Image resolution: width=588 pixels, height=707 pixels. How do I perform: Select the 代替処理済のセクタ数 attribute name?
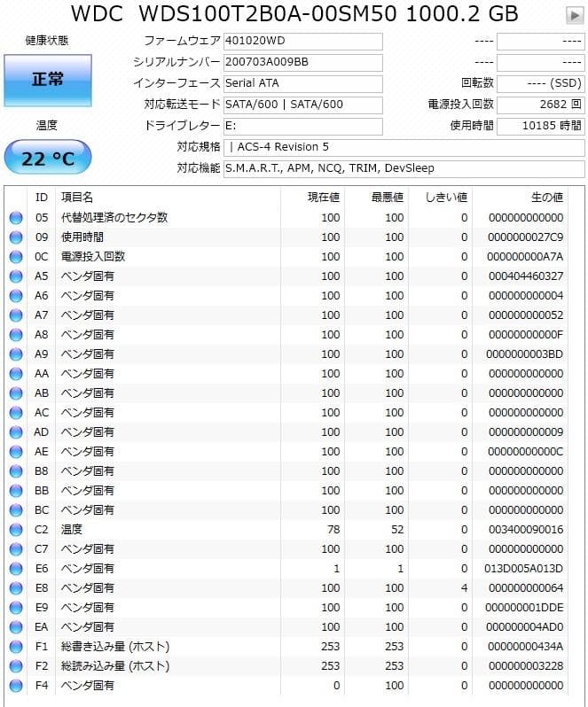pyautogui.click(x=114, y=218)
